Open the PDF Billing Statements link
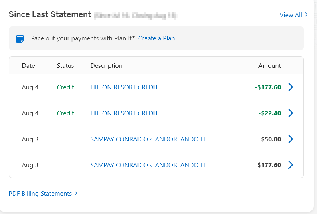 [40, 194]
